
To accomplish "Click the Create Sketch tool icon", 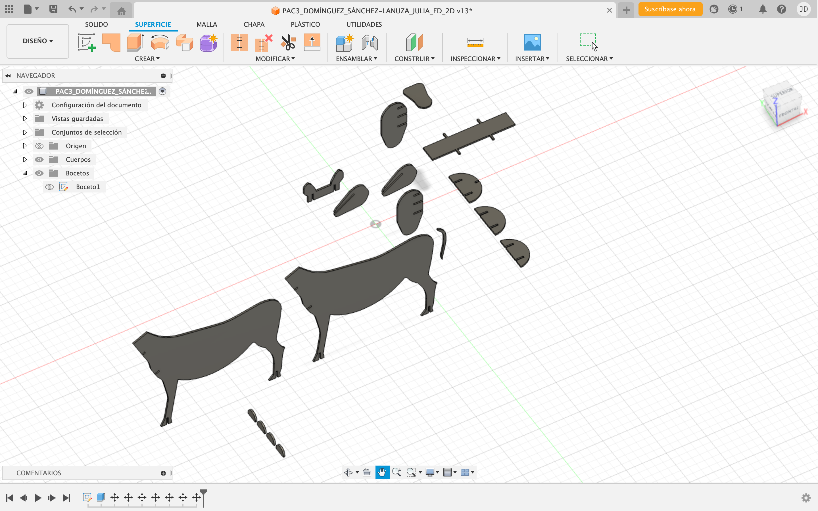I will point(87,42).
